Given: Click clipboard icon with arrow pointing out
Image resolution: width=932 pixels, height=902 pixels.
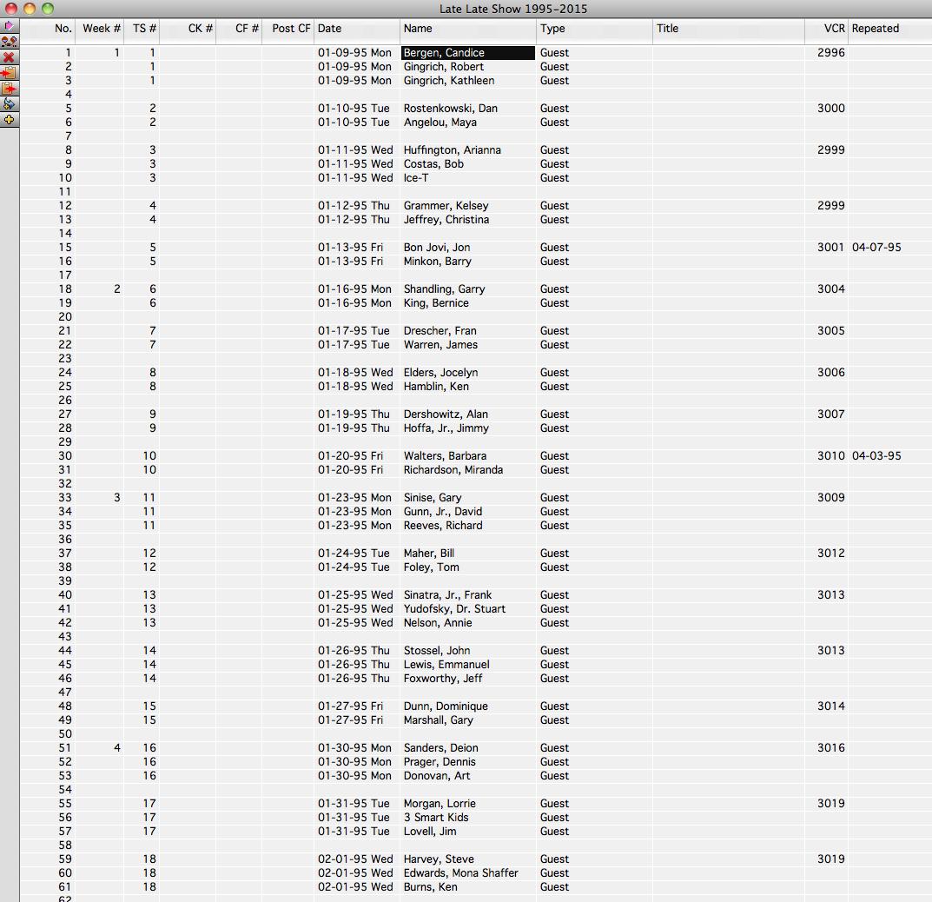Looking at the screenshot, I should click(x=9, y=89).
